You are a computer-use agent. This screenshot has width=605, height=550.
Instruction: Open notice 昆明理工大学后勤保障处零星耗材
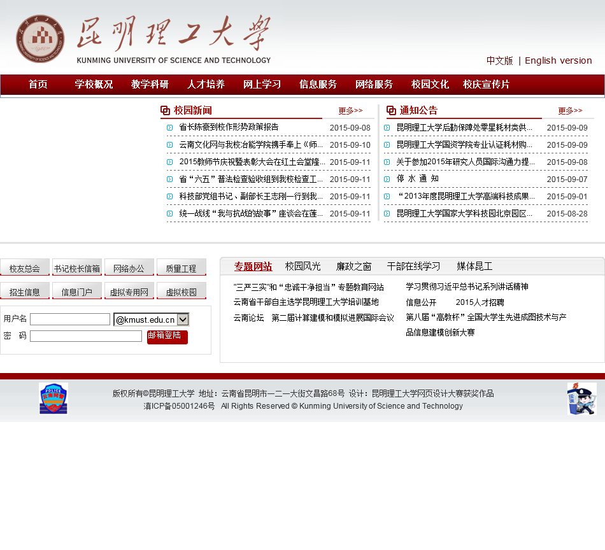pos(464,128)
